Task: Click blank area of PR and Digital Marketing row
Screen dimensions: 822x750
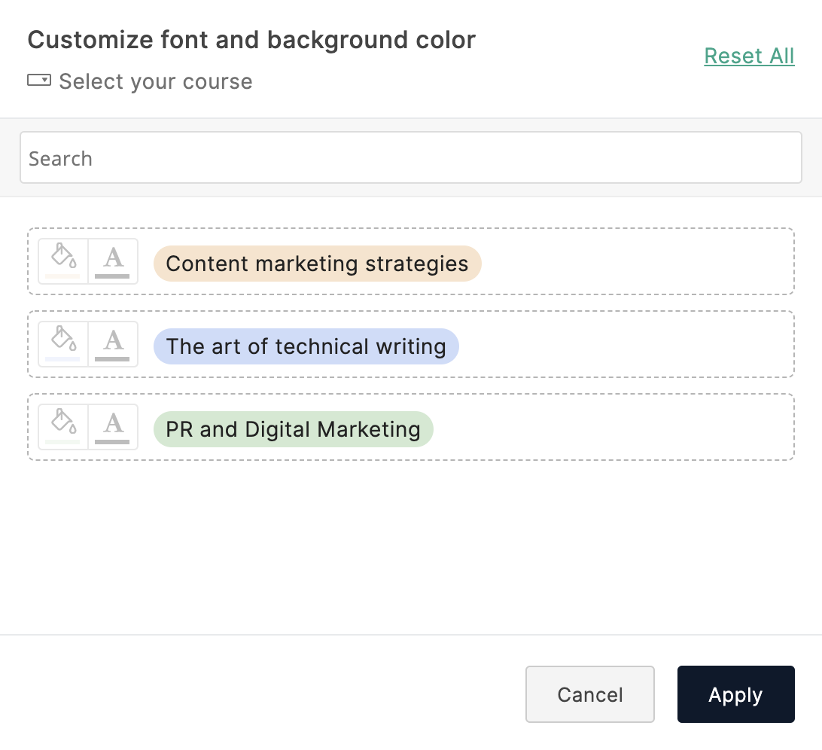Action: [610, 427]
